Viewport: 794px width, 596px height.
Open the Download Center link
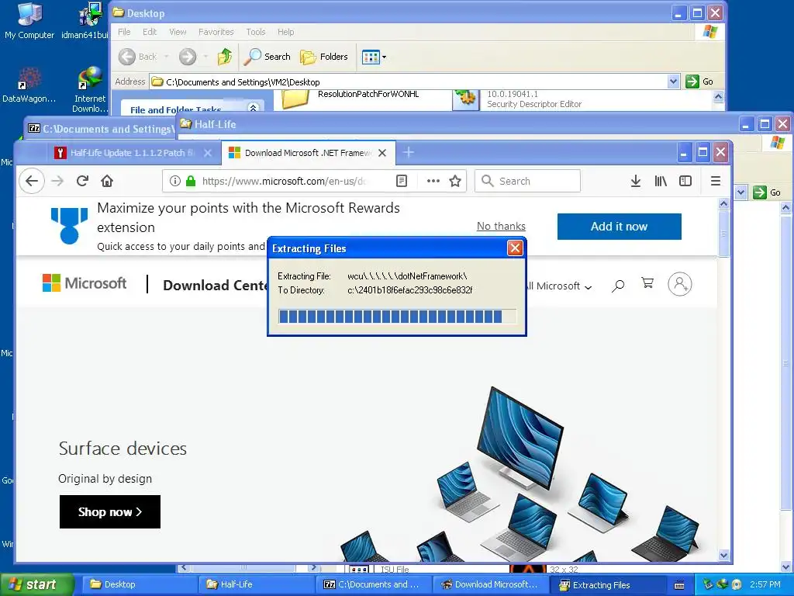coord(215,286)
